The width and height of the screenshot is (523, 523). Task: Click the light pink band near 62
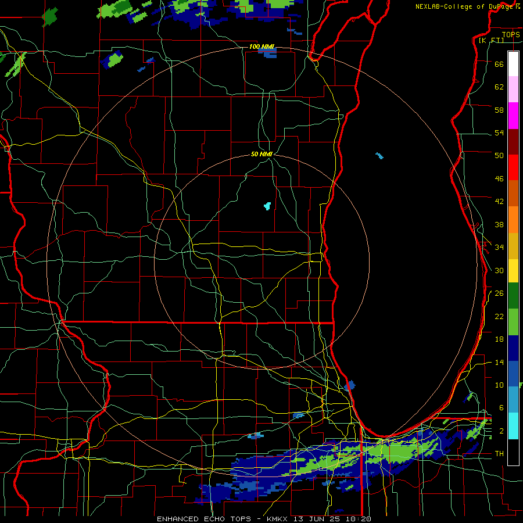[513, 89]
